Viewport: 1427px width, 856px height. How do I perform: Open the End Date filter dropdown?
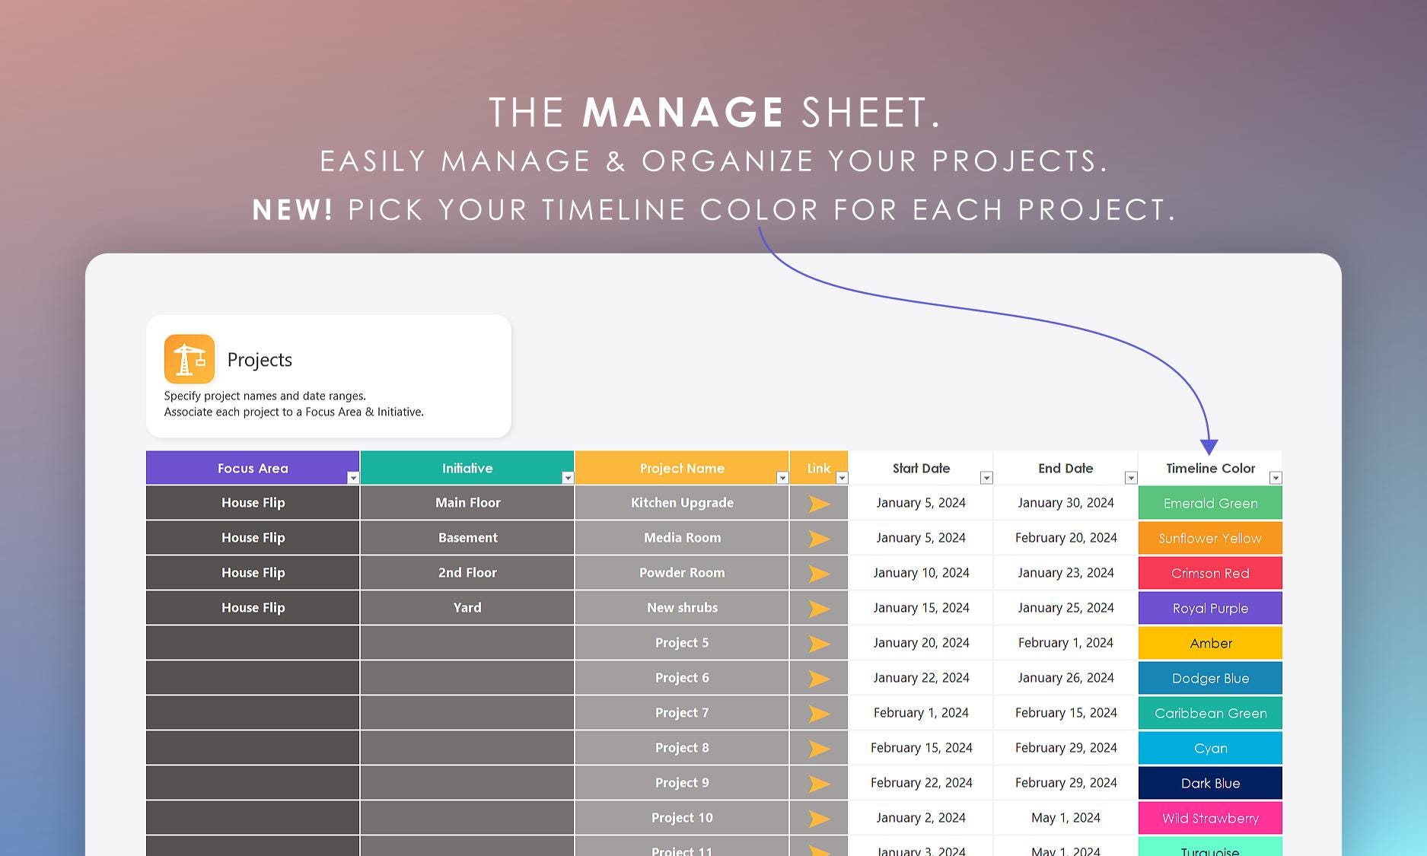point(1131,478)
